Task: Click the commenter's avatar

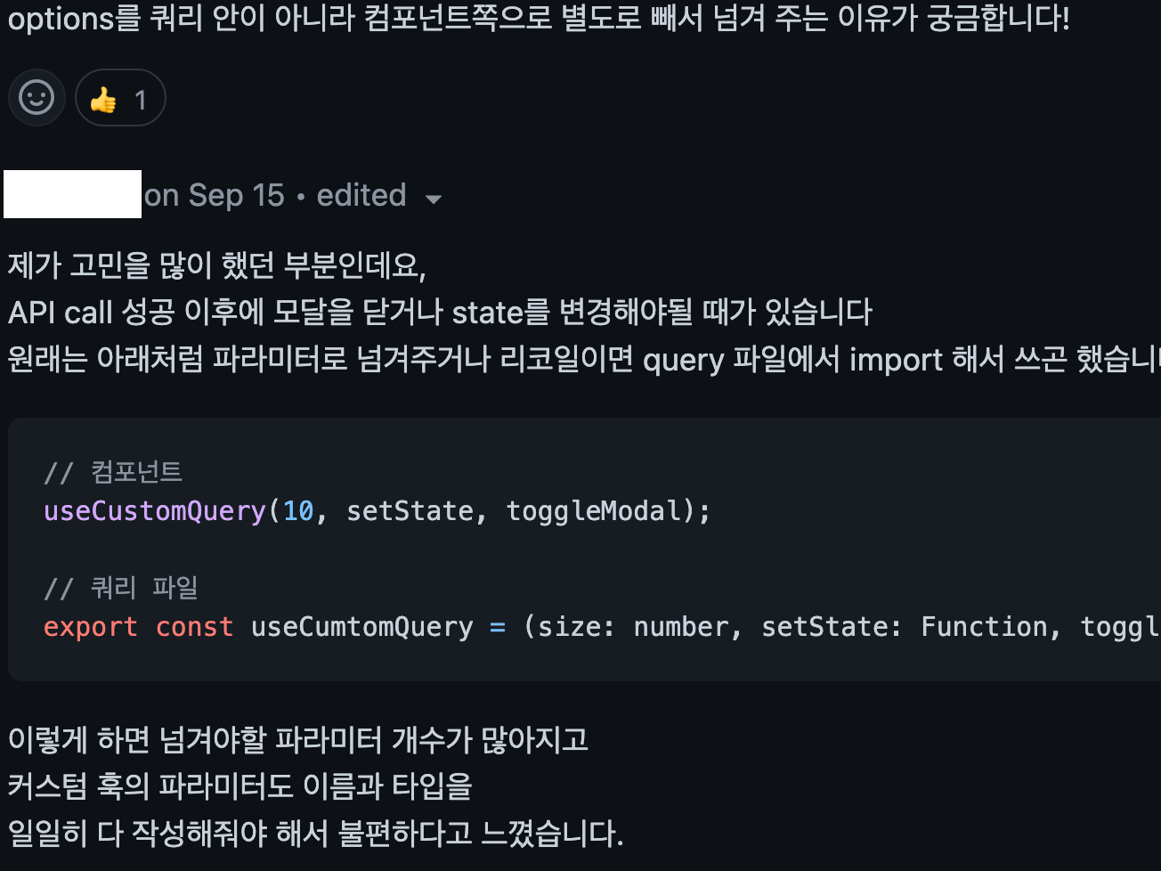Action: tap(71, 194)
